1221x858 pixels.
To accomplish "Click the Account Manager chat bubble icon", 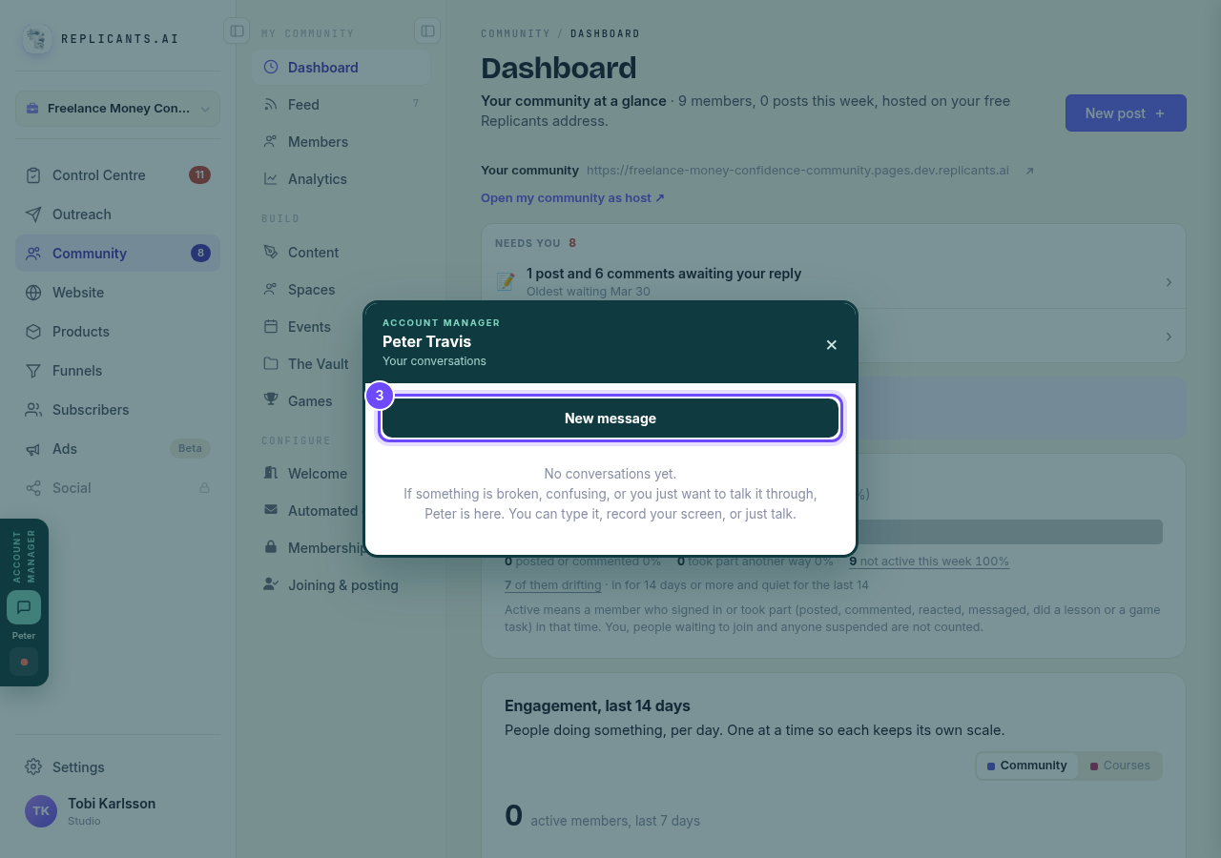I will [24, 607].
